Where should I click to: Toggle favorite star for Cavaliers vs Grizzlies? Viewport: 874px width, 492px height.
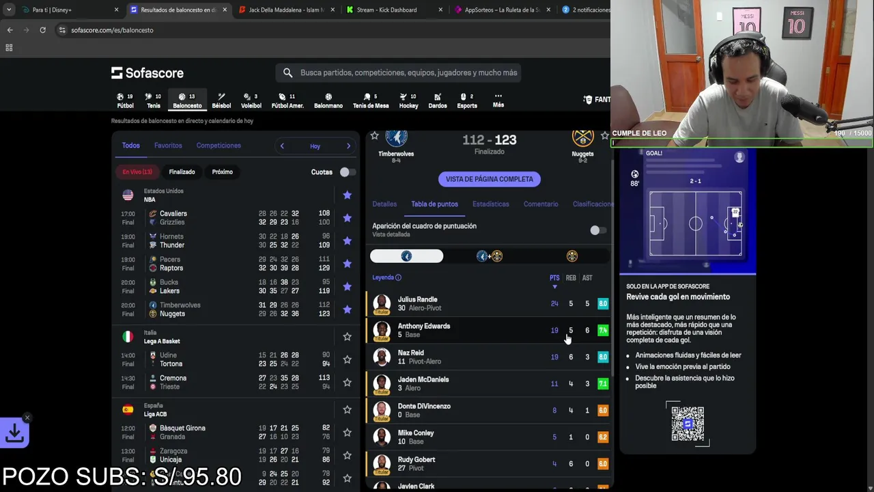[x=347, y=218]
